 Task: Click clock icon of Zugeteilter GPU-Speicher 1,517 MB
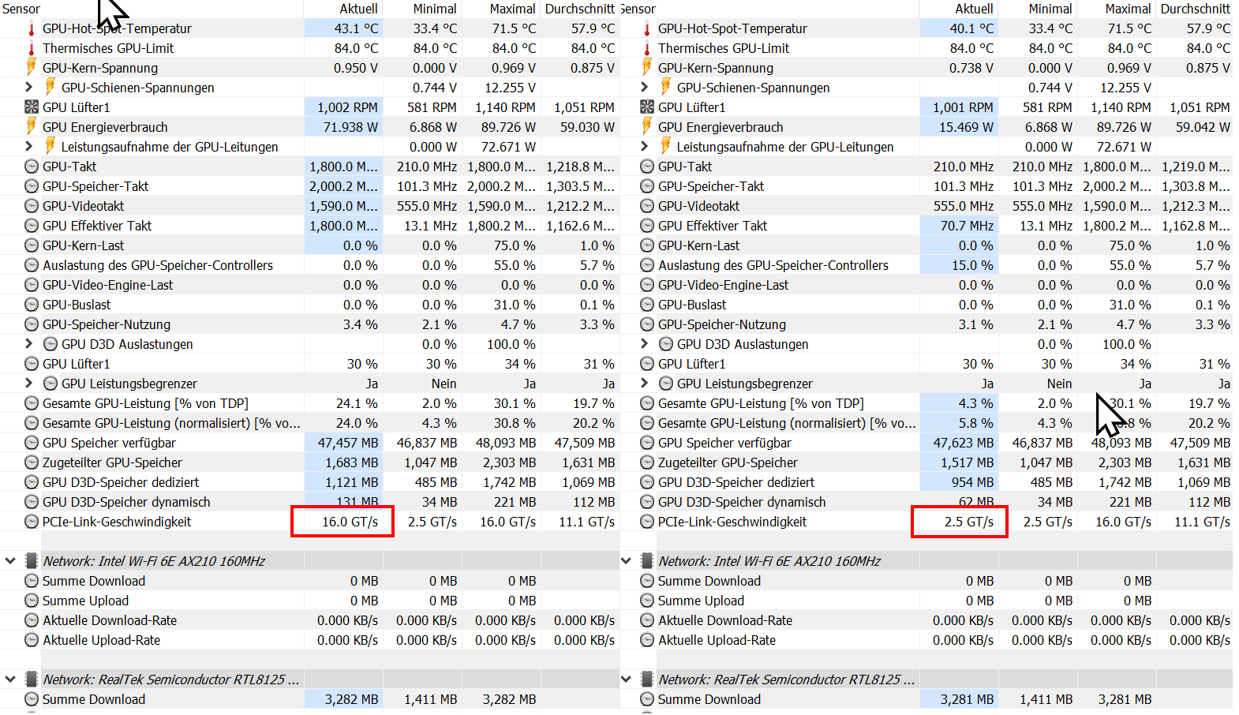point(647,462)
